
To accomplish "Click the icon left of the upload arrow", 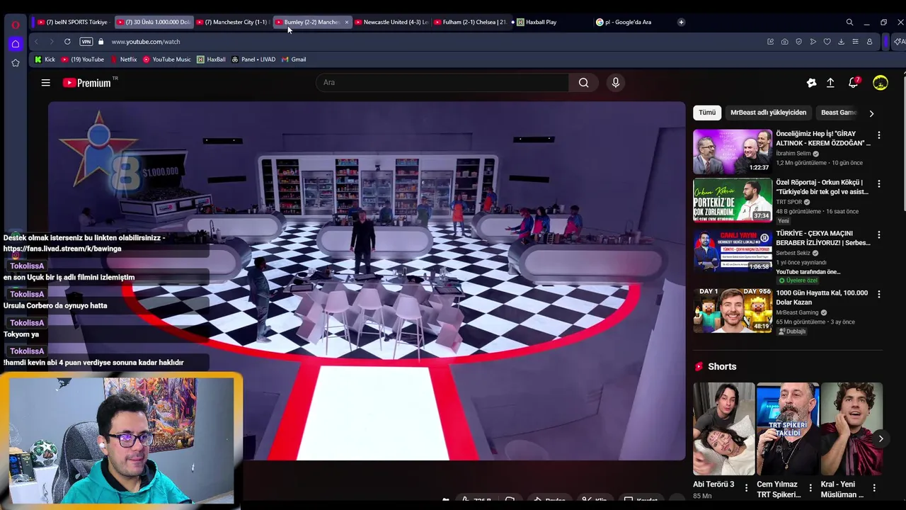I will (811, 83).
